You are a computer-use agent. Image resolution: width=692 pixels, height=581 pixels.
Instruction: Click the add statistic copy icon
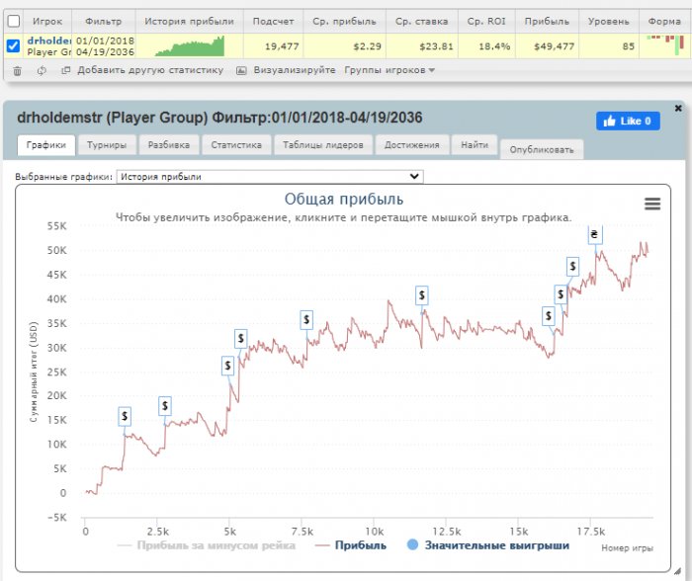coord(66,71)
